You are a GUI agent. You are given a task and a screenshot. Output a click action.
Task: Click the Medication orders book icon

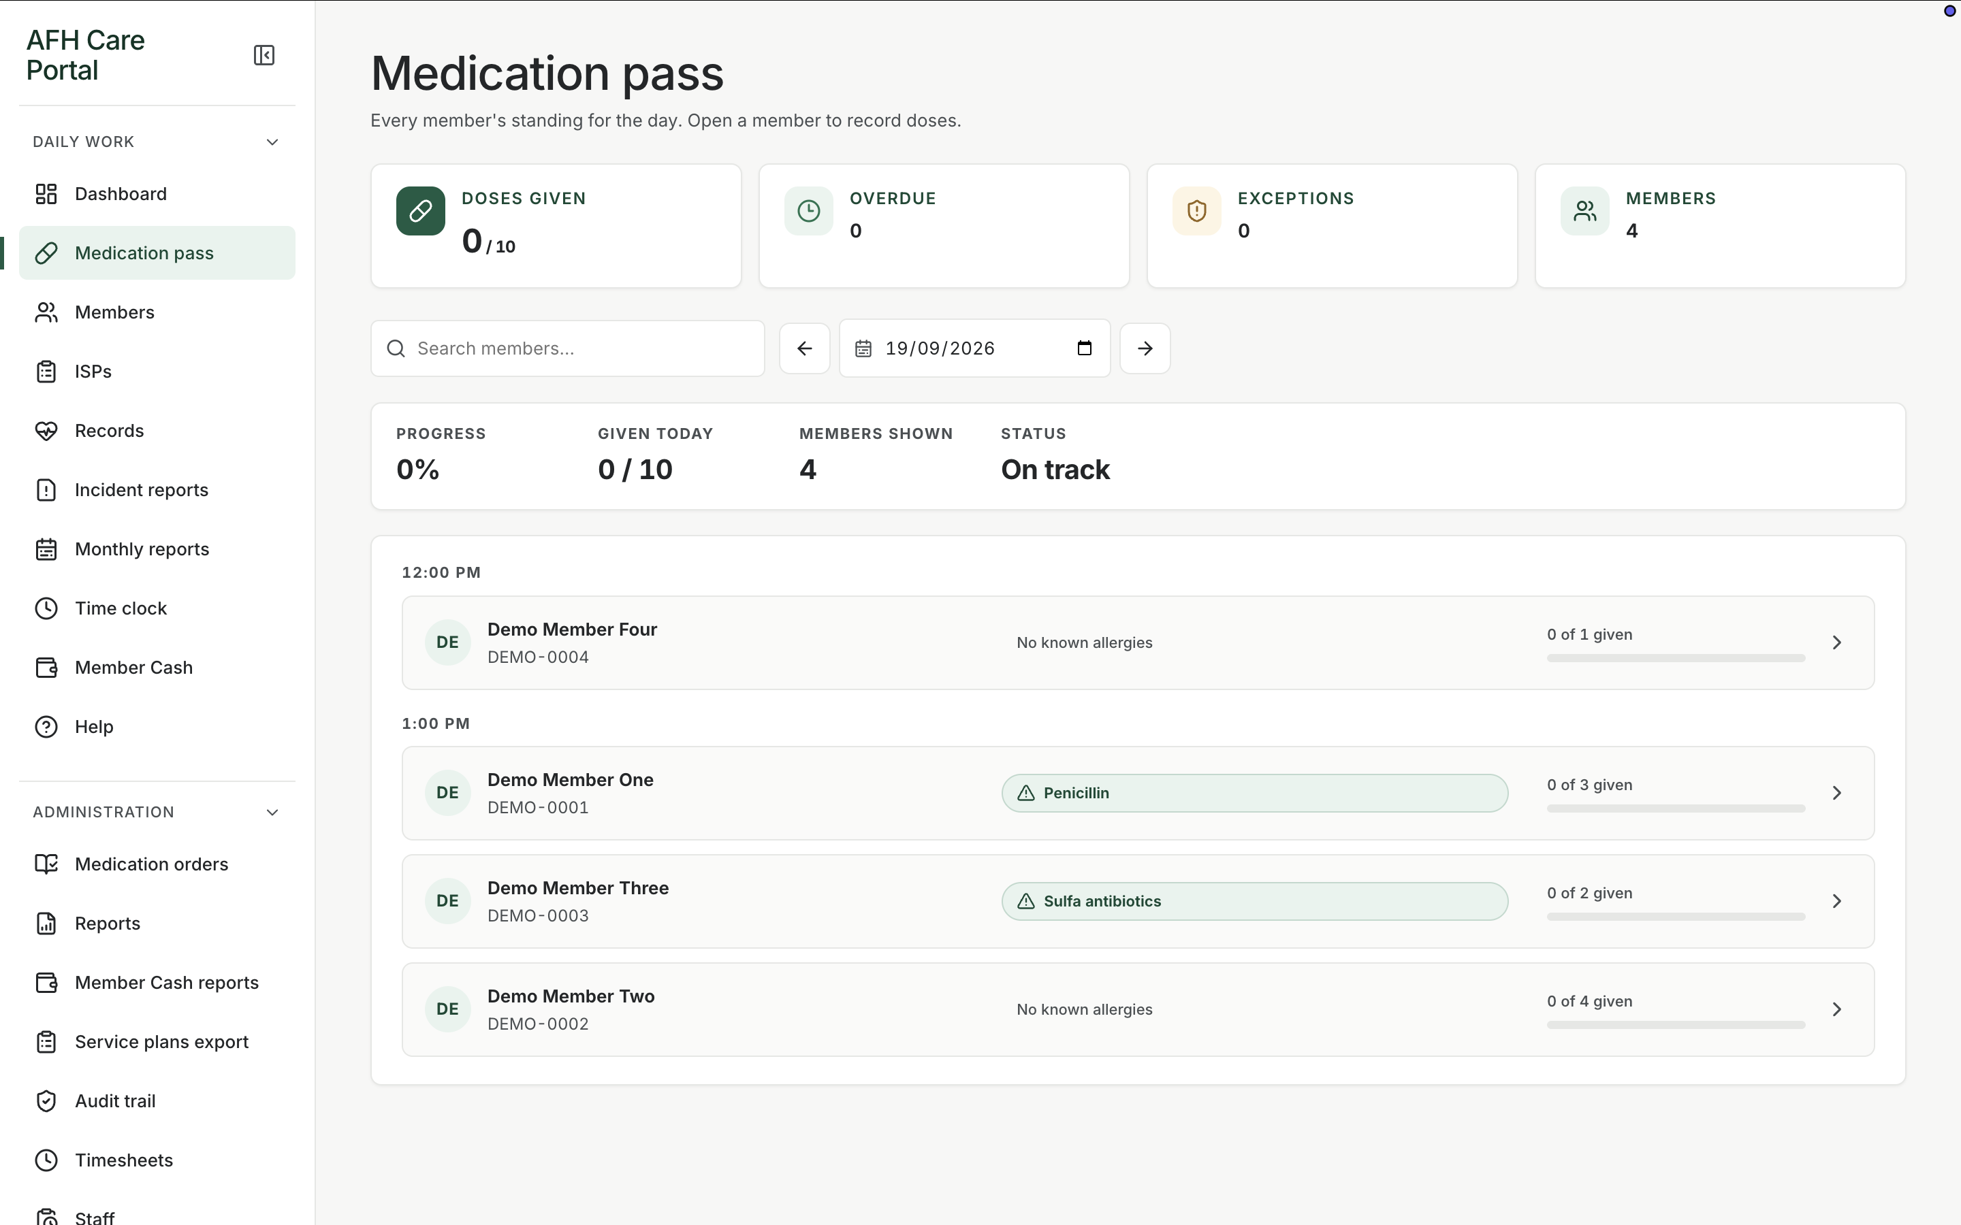coord(46,864)
